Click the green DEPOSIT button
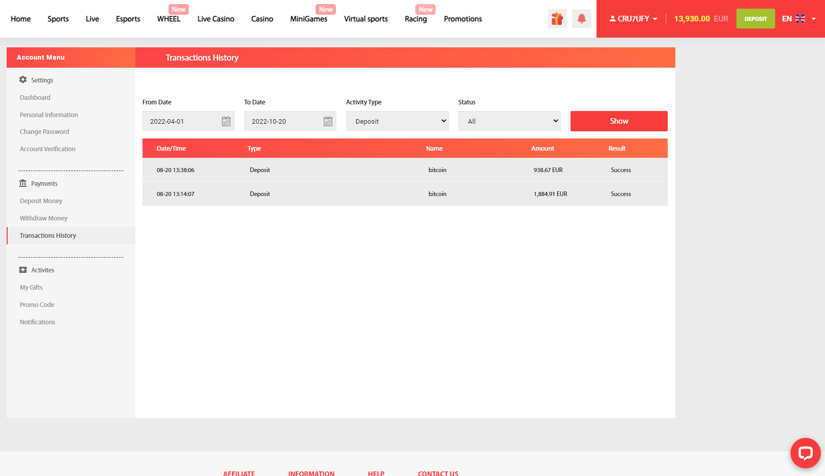This screenshot has height=476, width=825. (755, 19)
